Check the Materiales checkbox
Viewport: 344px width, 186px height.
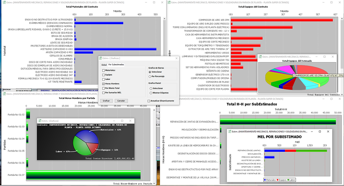pos(103,71)
